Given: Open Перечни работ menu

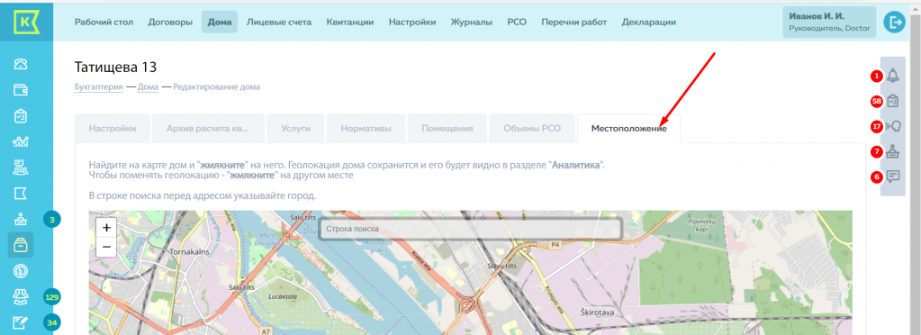Looking at the screenshot, I should (x=574, y=23).
